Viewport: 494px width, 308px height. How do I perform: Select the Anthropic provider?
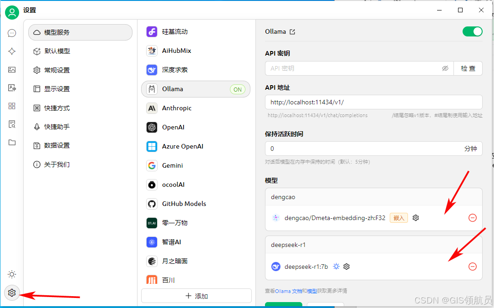(196, 108)
